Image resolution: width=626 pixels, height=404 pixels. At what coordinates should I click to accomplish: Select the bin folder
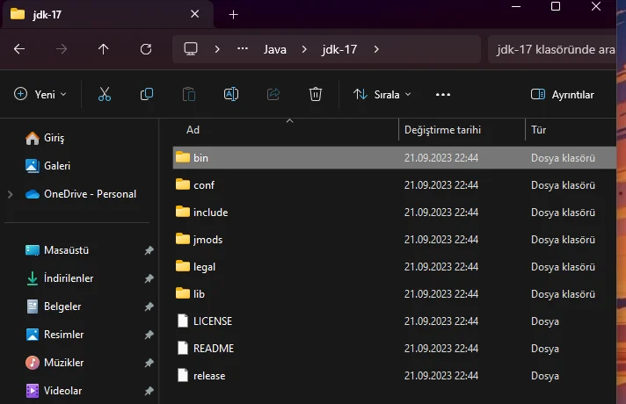click(395, 157)
